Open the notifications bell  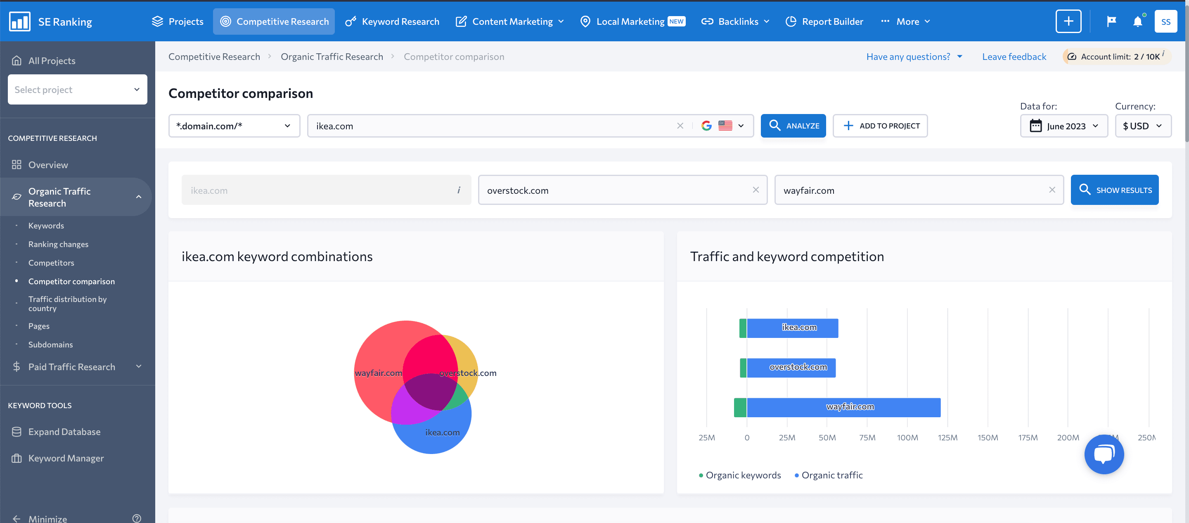tap(1138, 21)
